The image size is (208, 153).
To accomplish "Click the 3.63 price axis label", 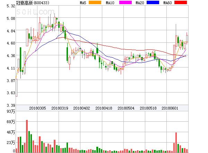I will click(11, 93).
